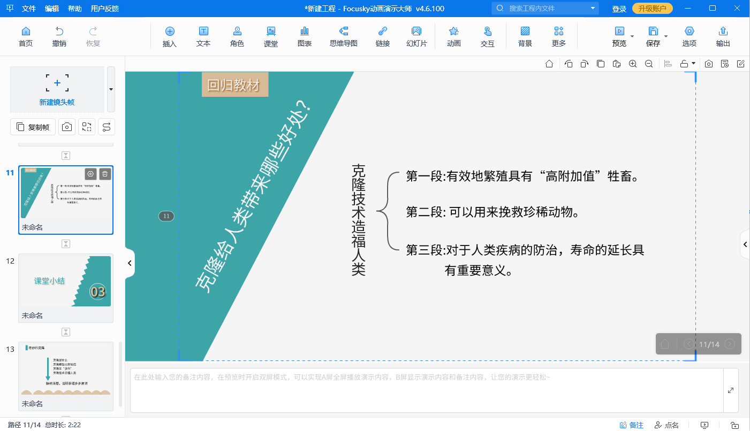This screenshot has width=750, height=431.
Task: Open settings of frame 11 thumbnail
Action: click(x=91, y=174)
